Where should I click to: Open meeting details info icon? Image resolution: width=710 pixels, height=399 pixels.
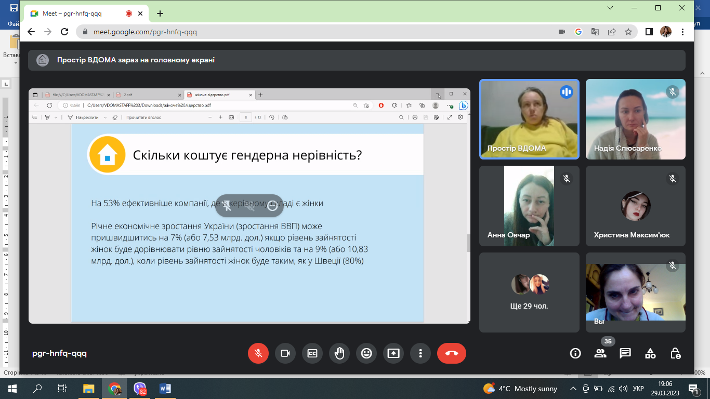click(x=575, y=353)
